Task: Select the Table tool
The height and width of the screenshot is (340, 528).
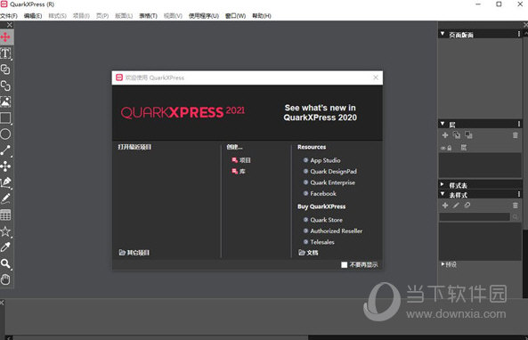Action: pyautogui.click(x=5, y=215)
